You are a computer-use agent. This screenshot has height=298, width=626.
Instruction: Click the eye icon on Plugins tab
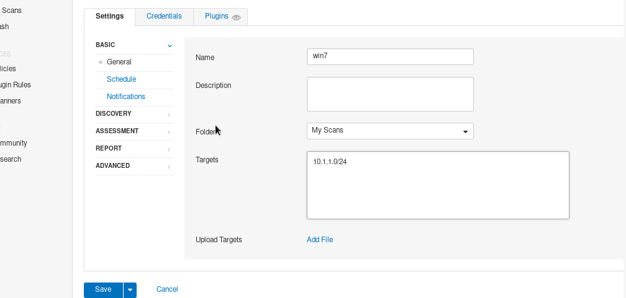(236, 17)
